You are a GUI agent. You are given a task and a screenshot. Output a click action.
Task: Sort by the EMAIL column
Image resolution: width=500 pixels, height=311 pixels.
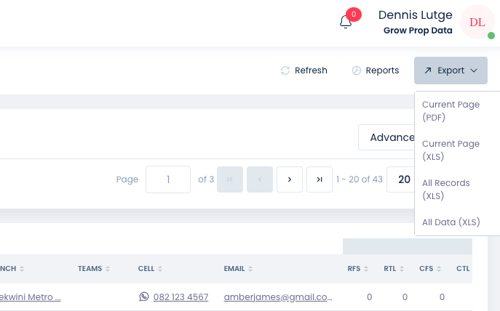(238, 269)
